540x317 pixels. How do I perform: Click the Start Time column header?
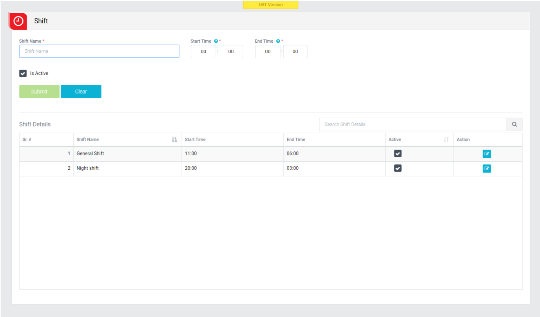[x=233, y=140]
